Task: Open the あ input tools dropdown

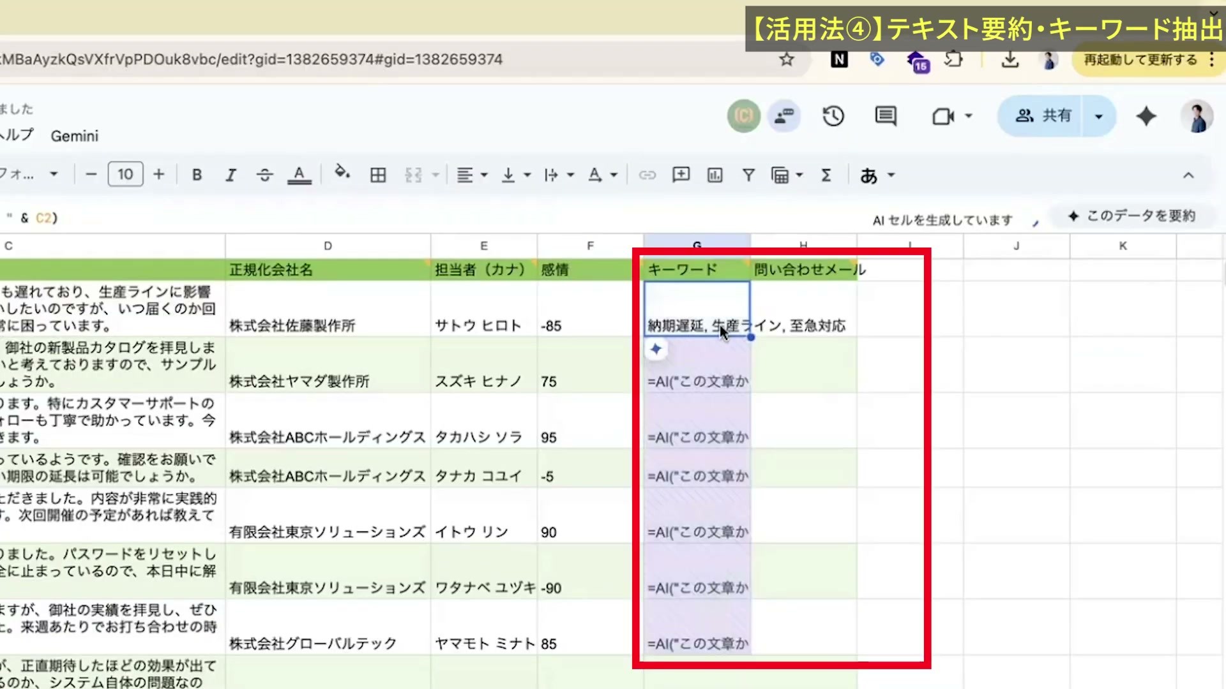Action: pyautogui.click(x=877, y=175)
